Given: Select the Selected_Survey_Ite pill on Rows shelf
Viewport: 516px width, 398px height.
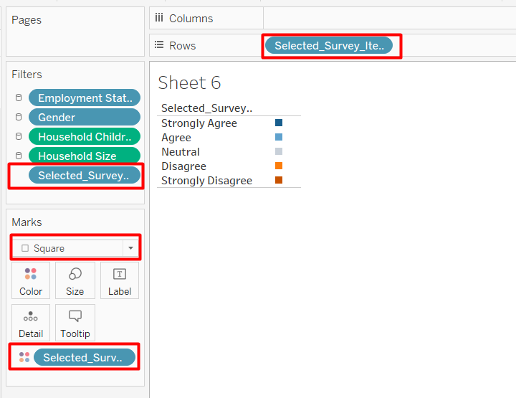Looking at the screenshot, I should pos(329,46).
